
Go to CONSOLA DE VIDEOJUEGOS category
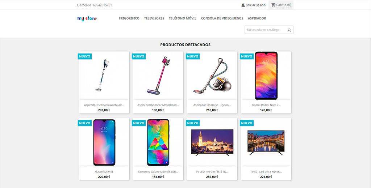click(x=222, y=18)
